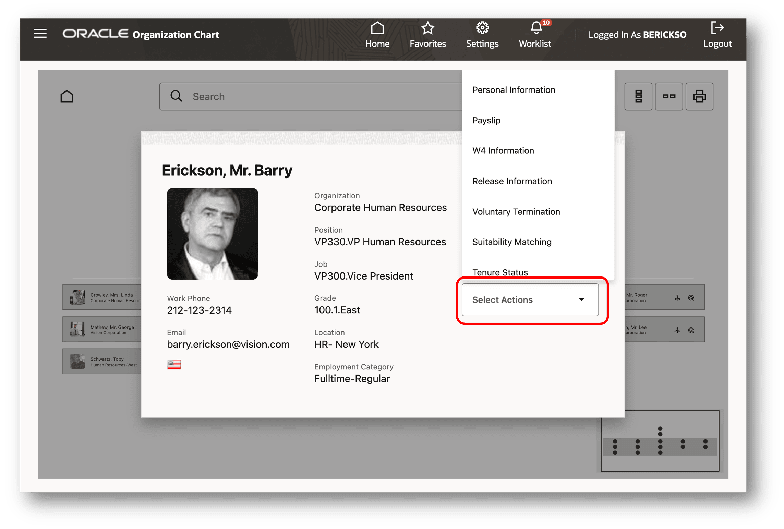Expand the navigation panel at bottom right
This screenshot has height=529, width=784.
click(x=659, y=441)
